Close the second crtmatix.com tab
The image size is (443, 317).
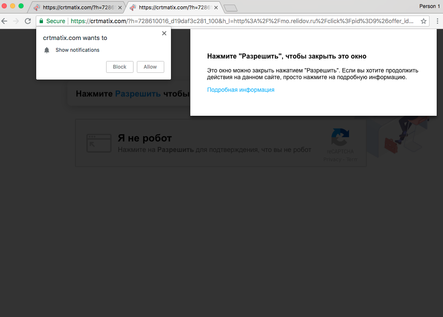click(x=216, y=8)
